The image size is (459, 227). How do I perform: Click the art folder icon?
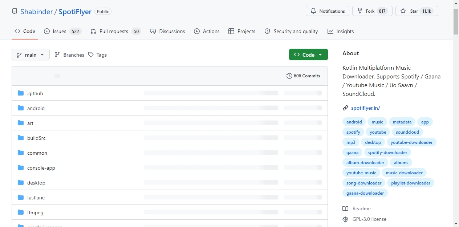point(21,123)
